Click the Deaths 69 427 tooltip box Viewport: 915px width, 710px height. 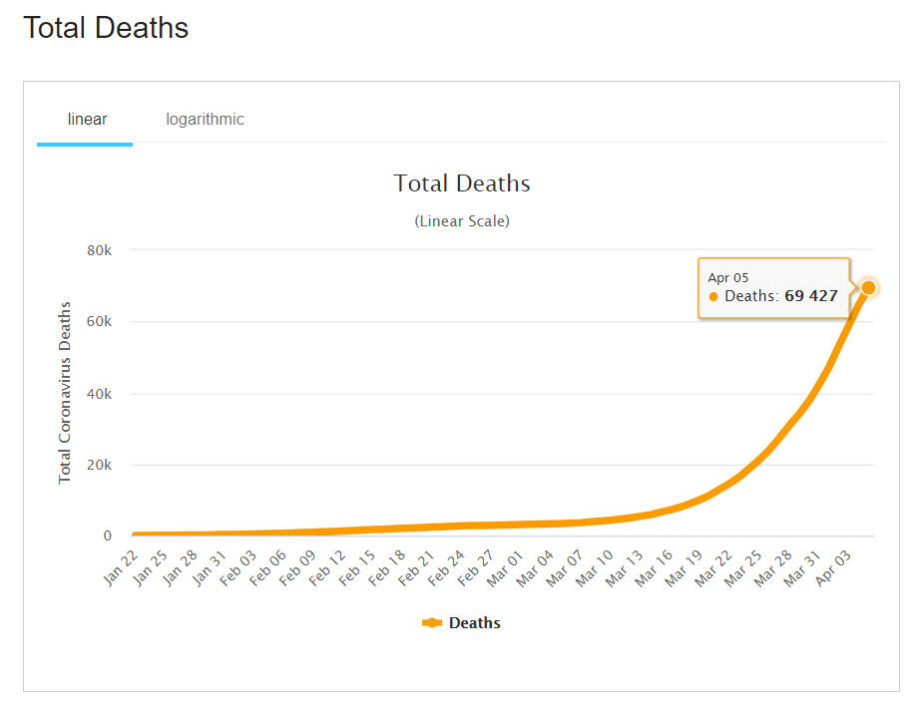(x=773, y=287)
